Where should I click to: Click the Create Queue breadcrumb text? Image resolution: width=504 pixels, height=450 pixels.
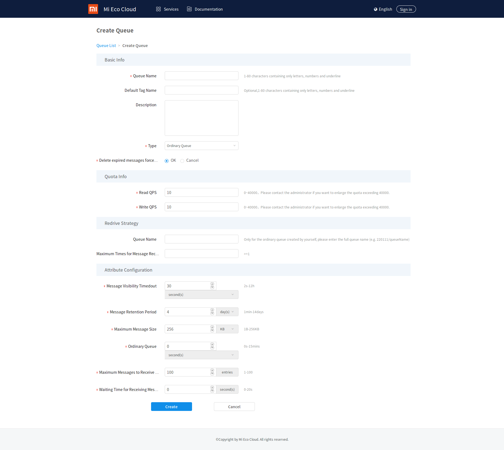135,46
